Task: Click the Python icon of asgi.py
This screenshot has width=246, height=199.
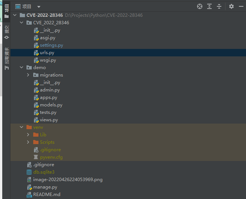Action: pos(36,38)
